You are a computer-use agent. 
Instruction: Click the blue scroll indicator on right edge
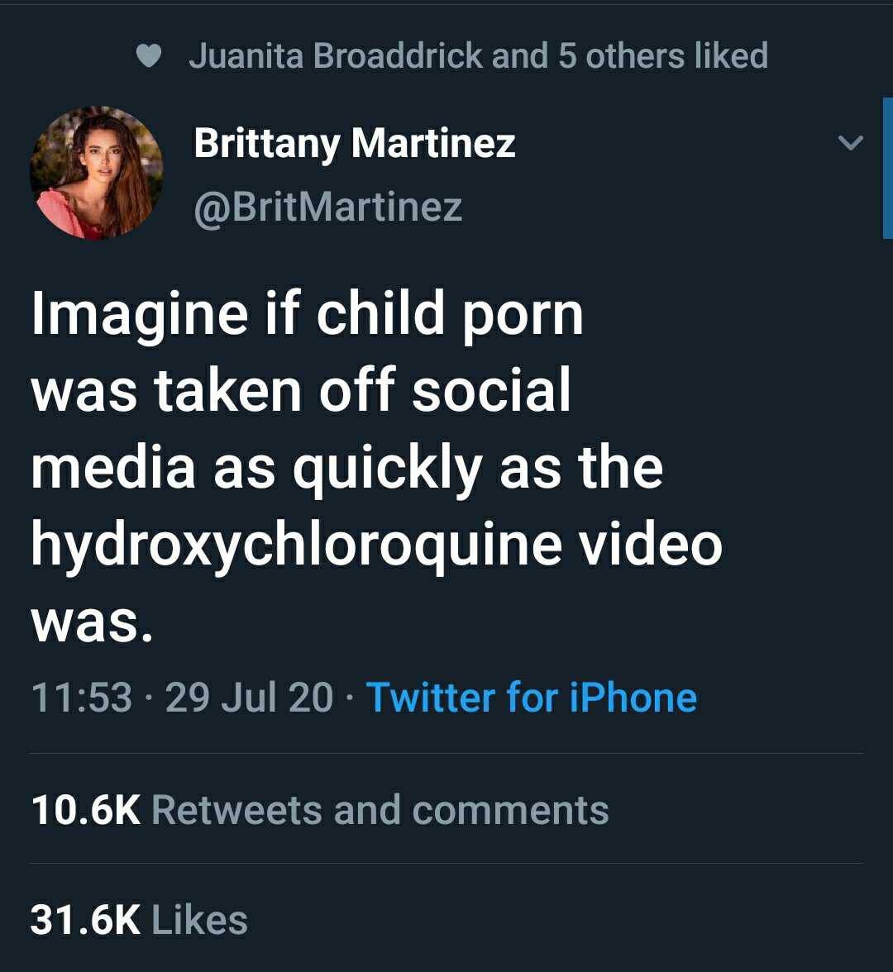[x=887, y=168]
